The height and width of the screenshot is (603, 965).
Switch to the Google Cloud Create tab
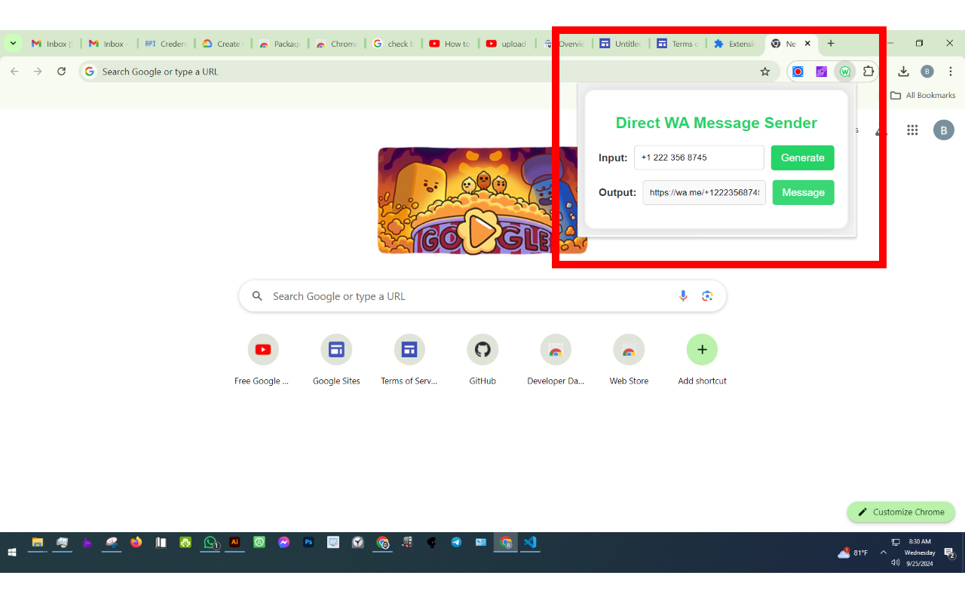coord(222,44)
